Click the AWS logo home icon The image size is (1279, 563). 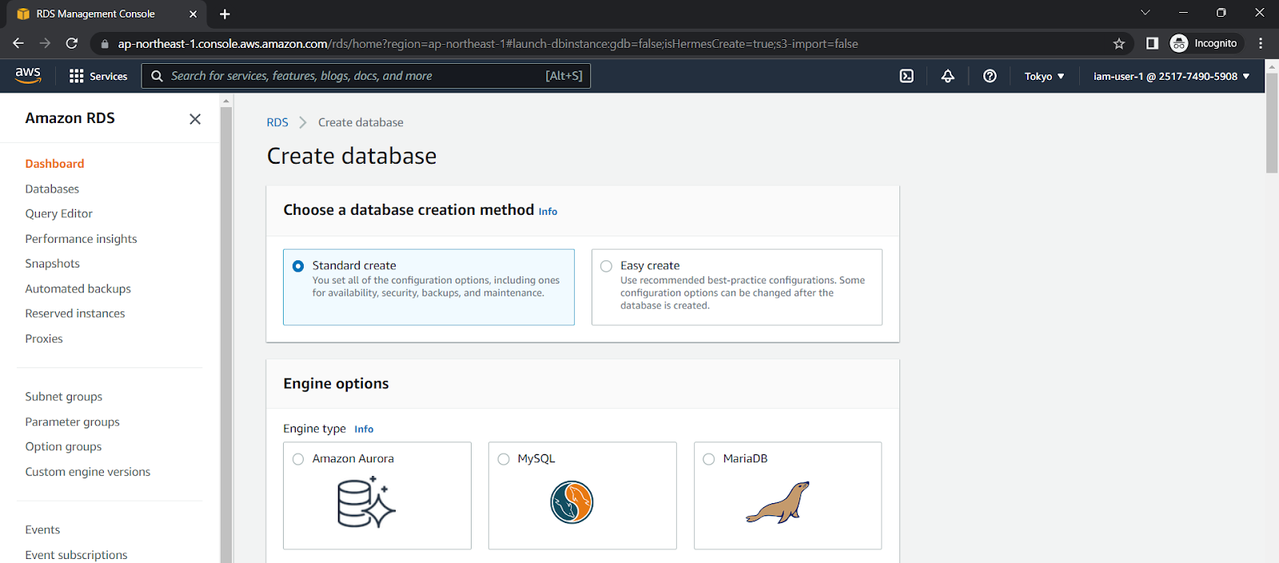28,75
